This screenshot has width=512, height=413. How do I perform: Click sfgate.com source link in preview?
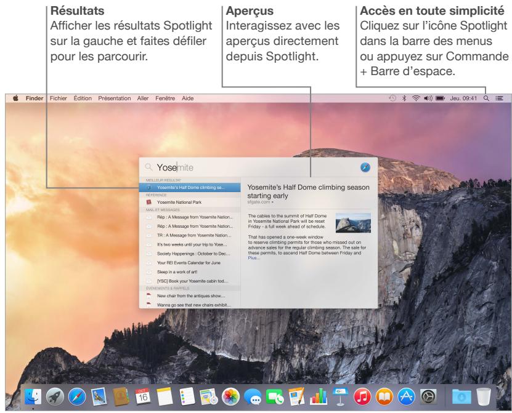(259, 202)
